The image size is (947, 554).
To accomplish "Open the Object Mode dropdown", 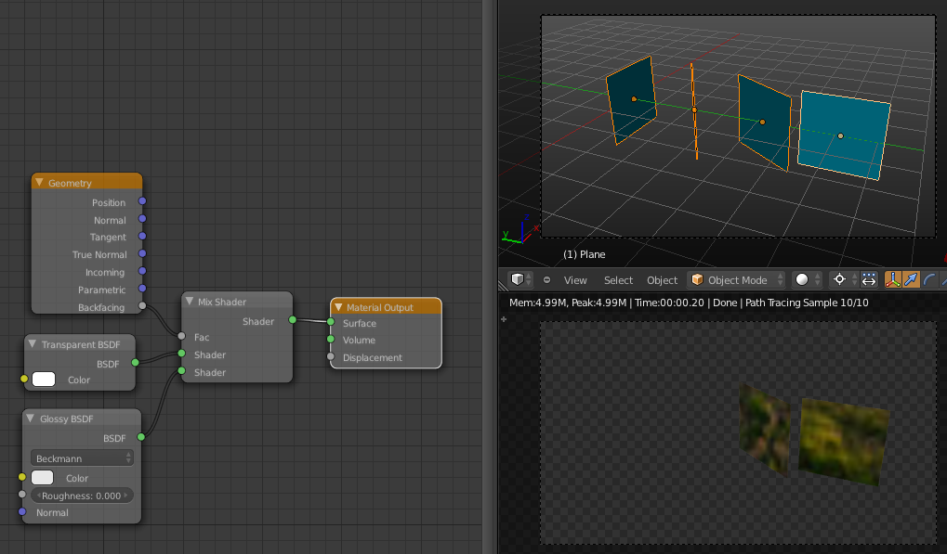I will click(737, 279).
